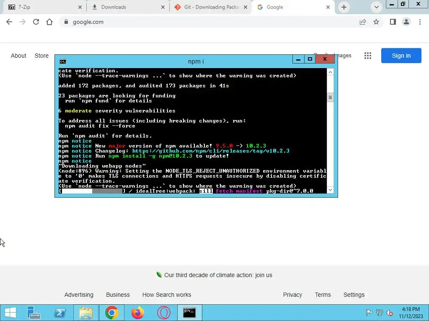
Task: Close the 7-Zip tab
Action: point(80,8)
